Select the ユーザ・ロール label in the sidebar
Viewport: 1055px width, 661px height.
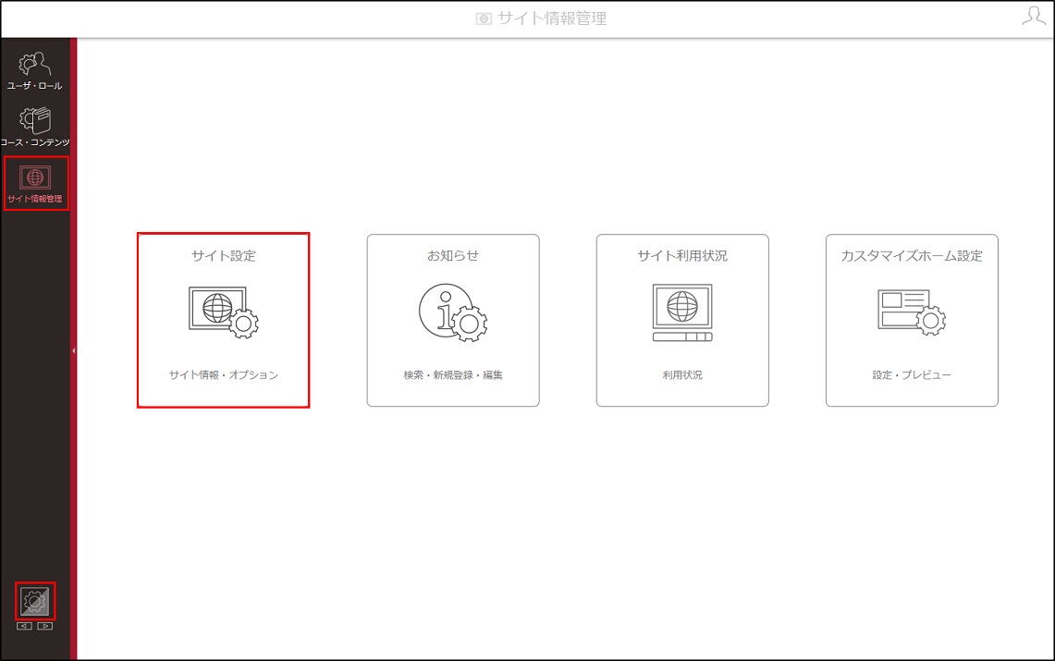coord(35,86)
